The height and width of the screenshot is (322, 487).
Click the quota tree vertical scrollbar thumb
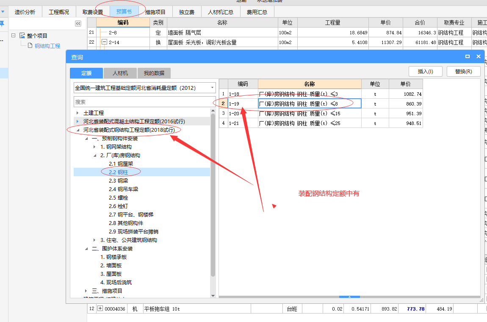pyautogui.click(x=213, y=195)
